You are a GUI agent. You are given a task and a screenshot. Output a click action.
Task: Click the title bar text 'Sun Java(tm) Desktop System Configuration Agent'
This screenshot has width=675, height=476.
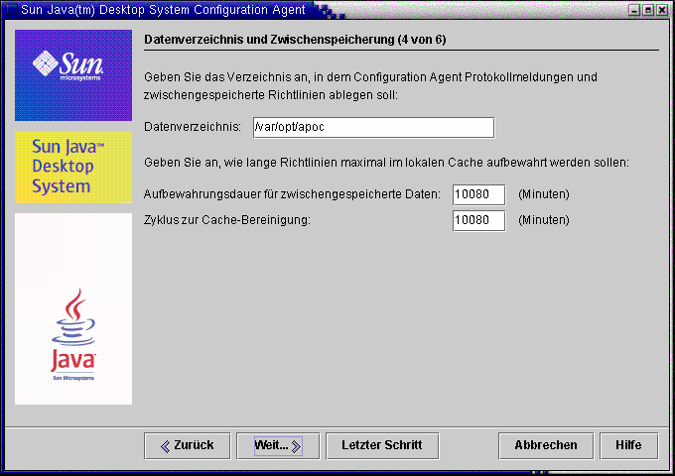tap(163, 10)
